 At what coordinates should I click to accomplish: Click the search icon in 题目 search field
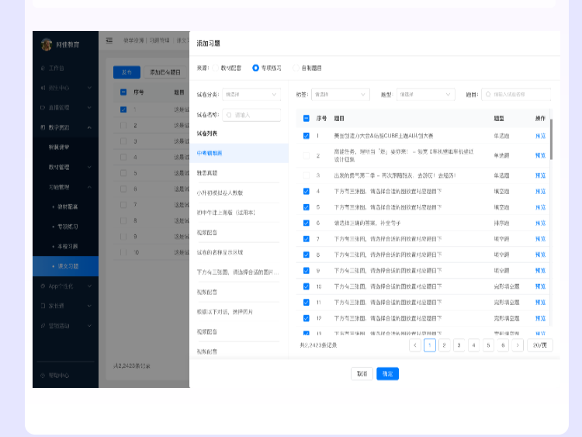487,94
